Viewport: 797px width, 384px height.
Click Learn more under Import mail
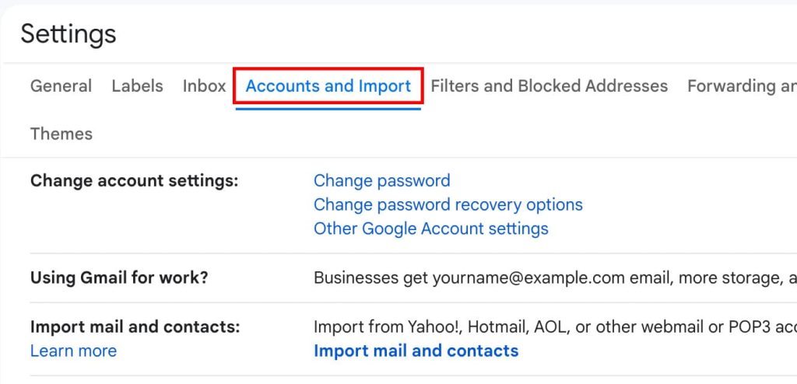tap(73, 351)
